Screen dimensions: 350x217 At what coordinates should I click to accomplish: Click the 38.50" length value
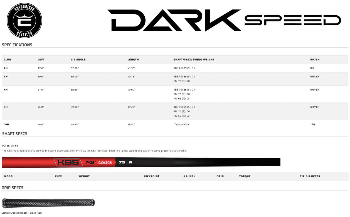pyautogui.click(x=131, y=125)
